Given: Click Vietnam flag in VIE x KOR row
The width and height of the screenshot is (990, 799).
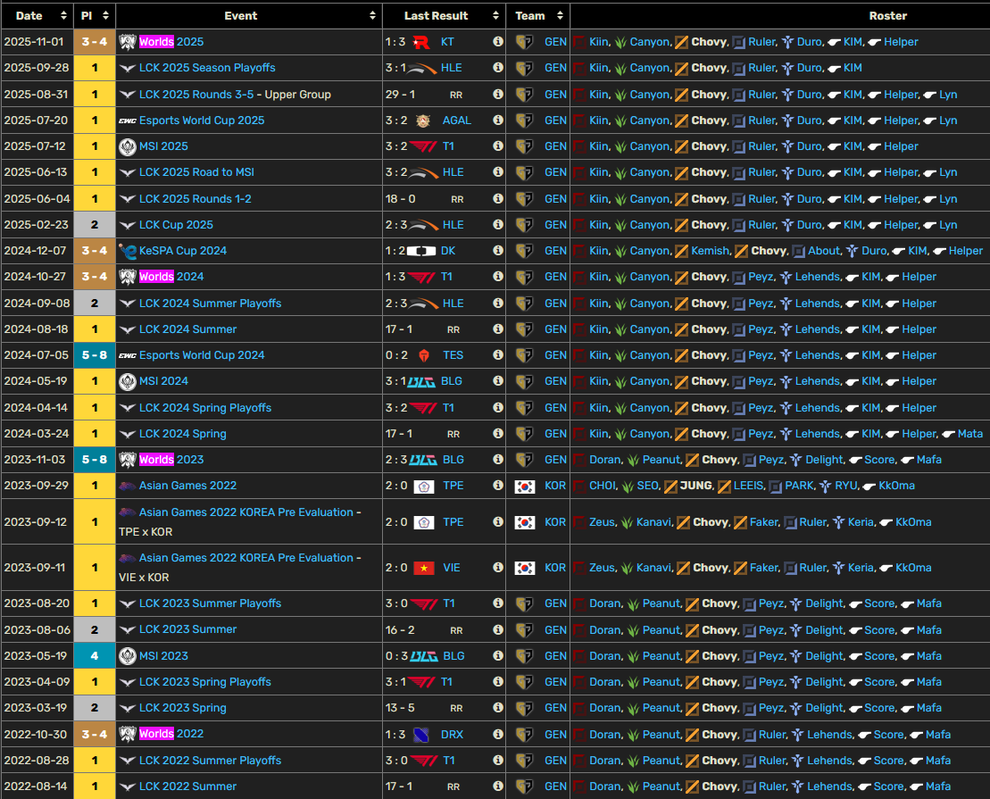Looking at the screenshot, I should click(x=424, y=568).
